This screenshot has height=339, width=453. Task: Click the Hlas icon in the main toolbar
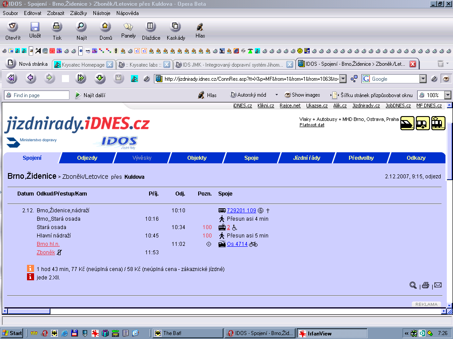point(200,27)
